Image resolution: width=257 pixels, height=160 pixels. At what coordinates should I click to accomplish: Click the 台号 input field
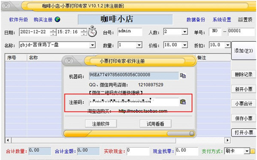pos(130,32)
